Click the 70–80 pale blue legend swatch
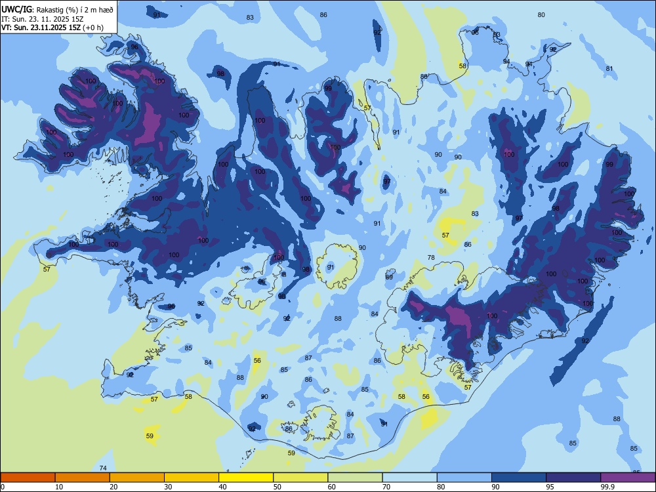 pos(409,478)
